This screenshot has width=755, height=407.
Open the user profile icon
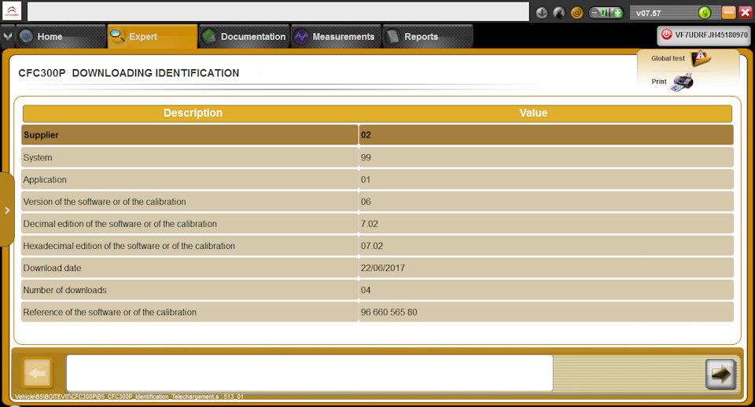tap(559, 13)
